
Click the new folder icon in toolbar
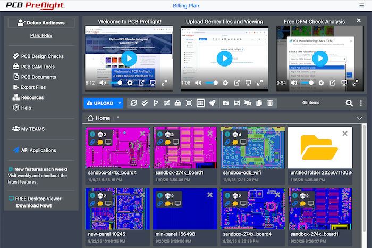pyautogui.click(x=226, y=103)
